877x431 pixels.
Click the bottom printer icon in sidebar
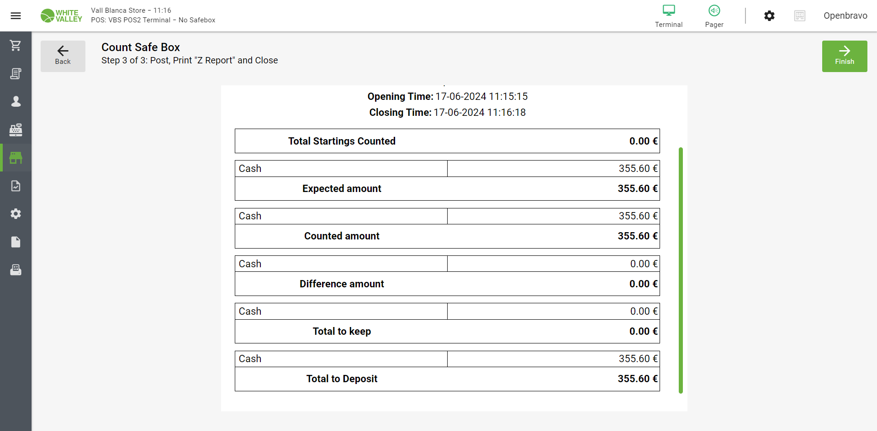point(16,270)
